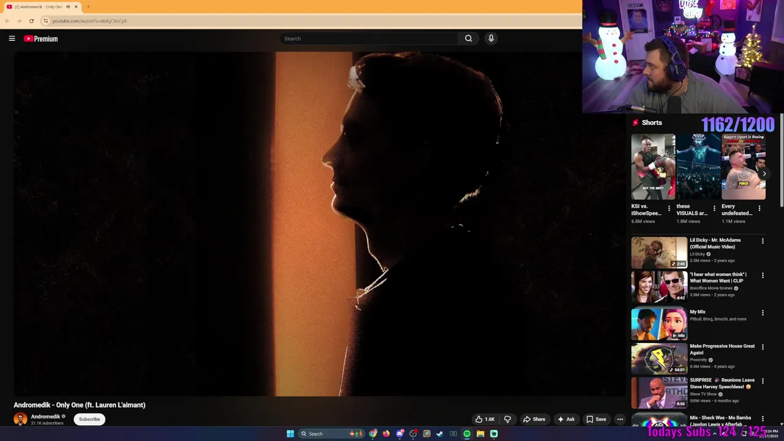
Task: Open the Ask AI button
Action: click(x=566, y=420)
